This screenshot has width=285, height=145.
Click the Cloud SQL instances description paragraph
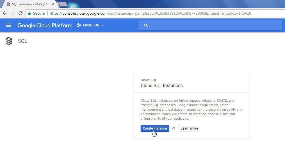[191, 110]
